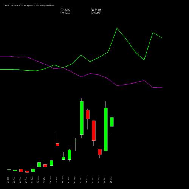Click the red candle above 16 Mar
Screen dimensions: 189x189
[x=88, y=115]
